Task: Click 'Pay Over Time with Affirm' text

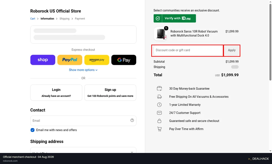Action: (x=186, y=129)
